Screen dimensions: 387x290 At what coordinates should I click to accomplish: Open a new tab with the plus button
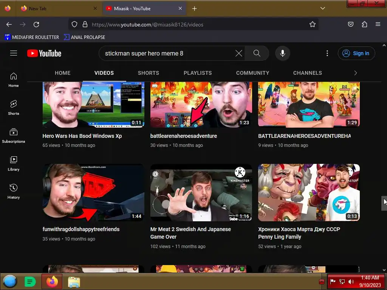[x=195, y=9]
